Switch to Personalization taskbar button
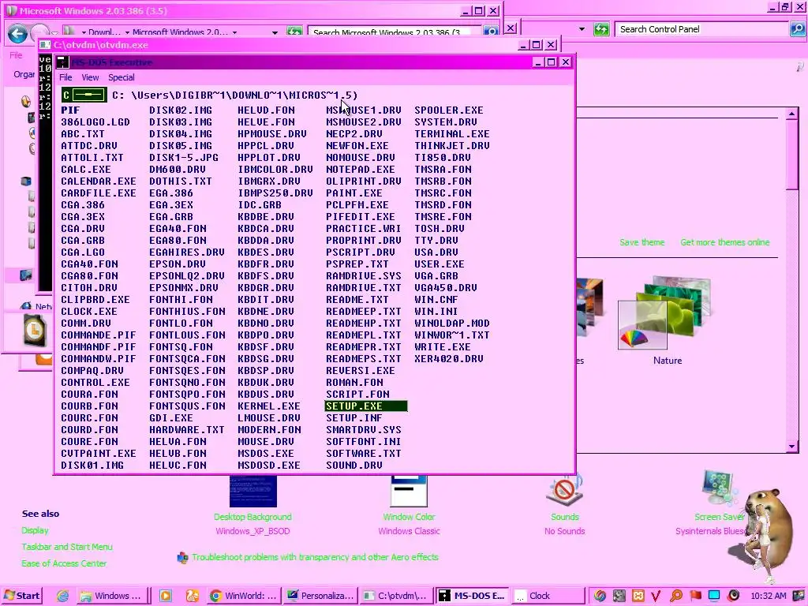Viewport: 808px width, 606px height. pos(320,596)
